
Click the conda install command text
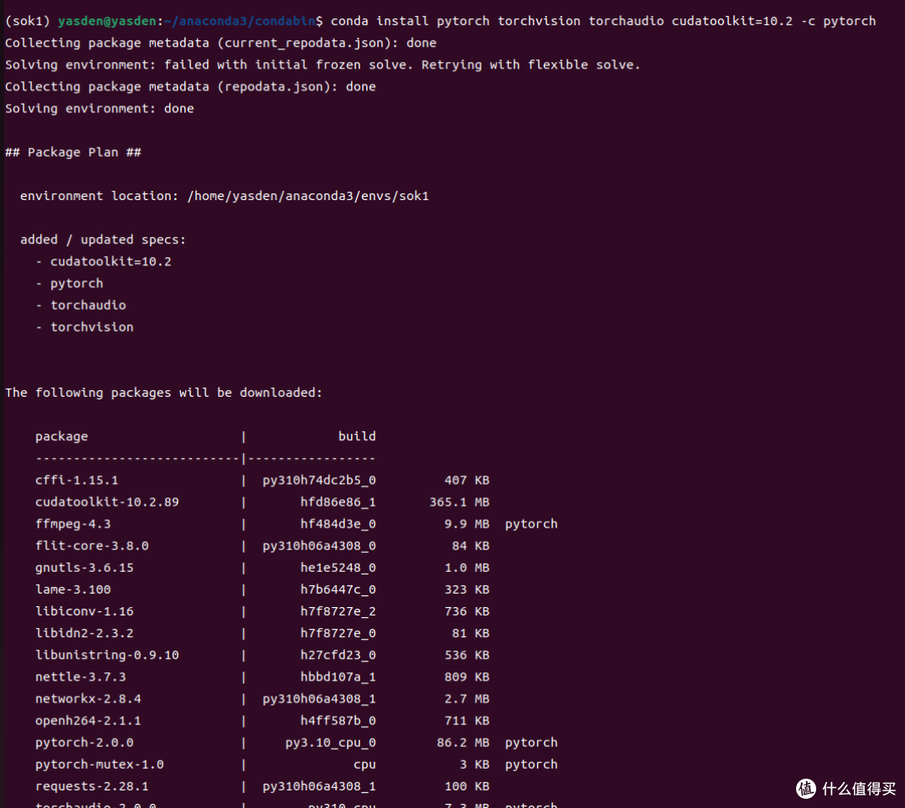click(x=603, y=21)
